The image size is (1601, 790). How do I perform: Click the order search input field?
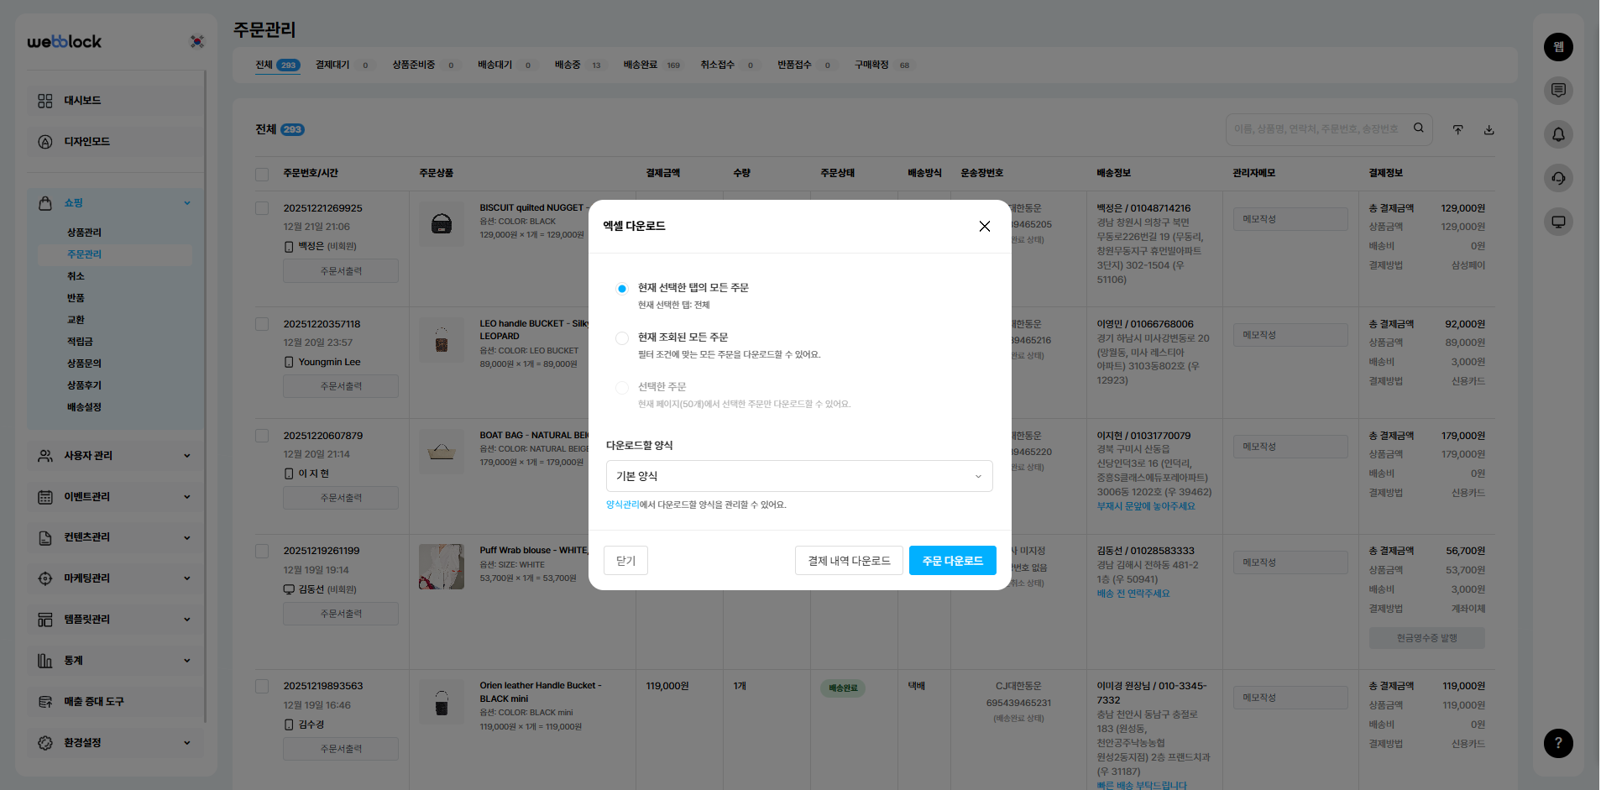pos(1318,129)
